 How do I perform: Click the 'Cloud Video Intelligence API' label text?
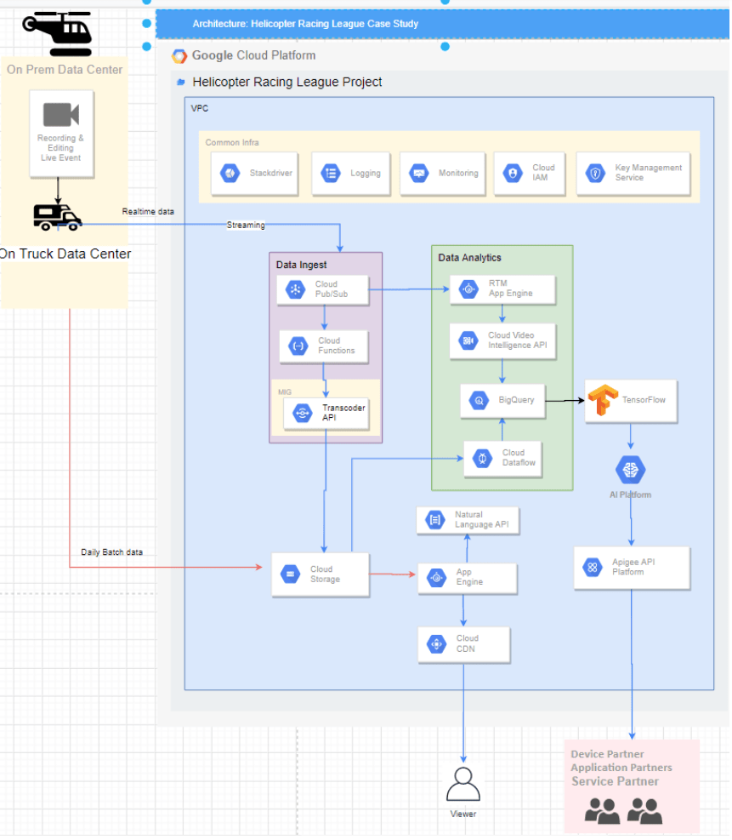pos(518,340)
